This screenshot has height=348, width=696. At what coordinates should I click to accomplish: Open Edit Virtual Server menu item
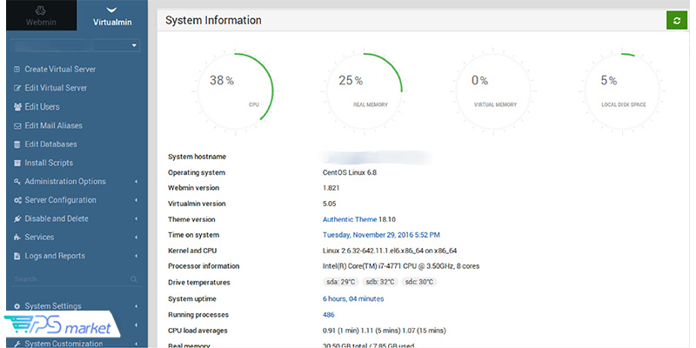pos(56,88)
